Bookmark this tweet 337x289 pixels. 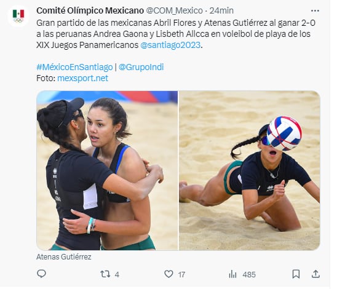click(x=296, y=274)
